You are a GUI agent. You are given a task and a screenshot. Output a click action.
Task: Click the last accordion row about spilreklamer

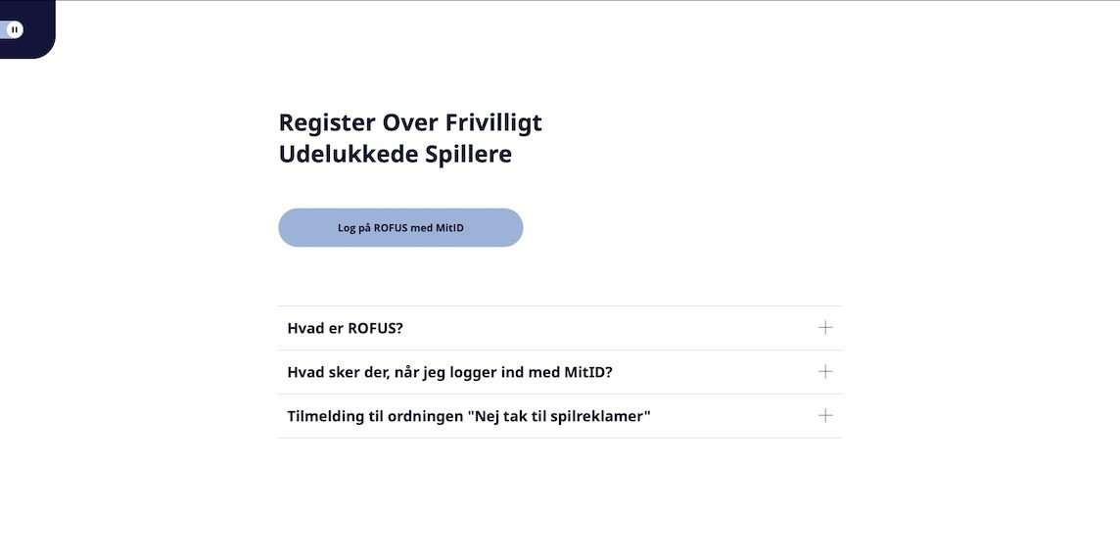[724, 416]
